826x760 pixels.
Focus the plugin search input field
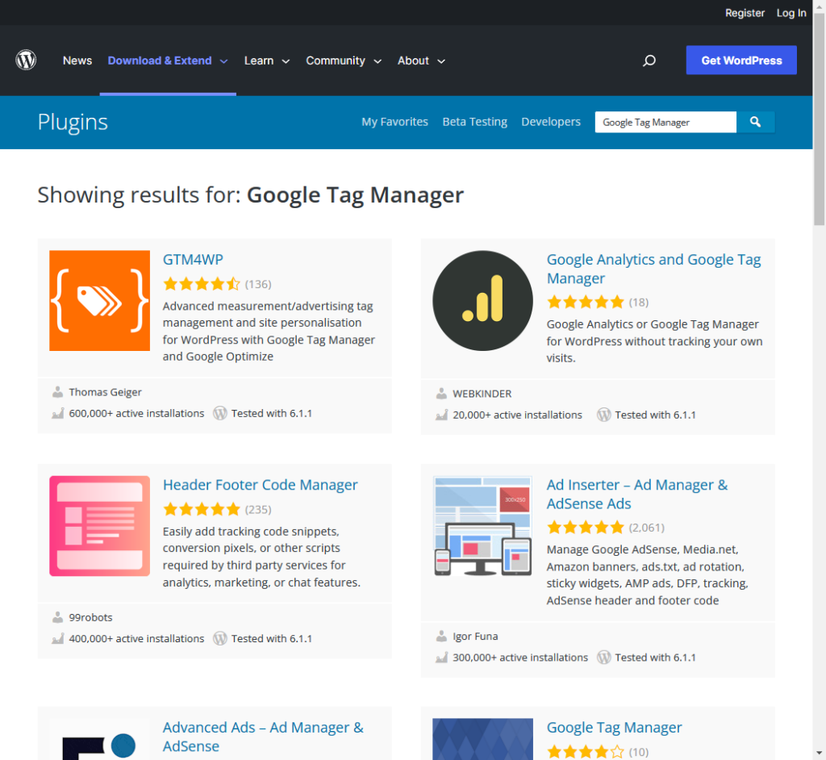pyautogui.click(x=665, y=123)
